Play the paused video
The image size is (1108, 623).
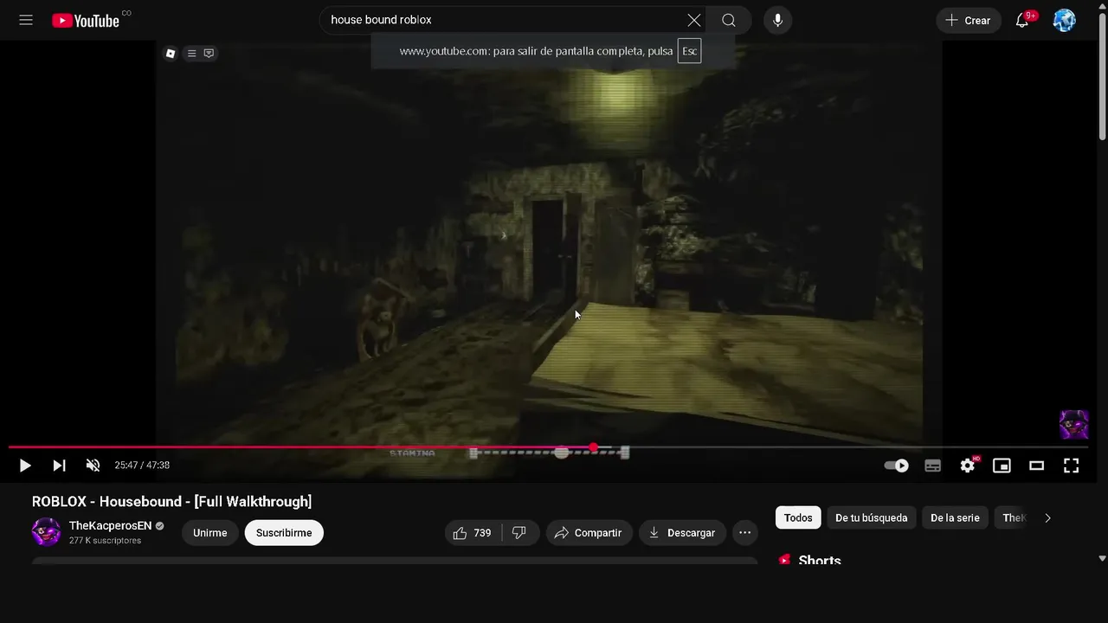(x=25, y=466)
